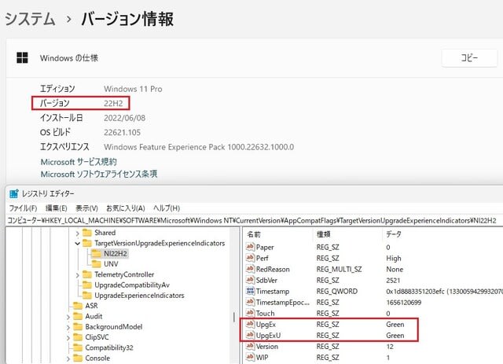503x364 pixels.
Task: Expand the Console key
Action: coord(68,358)
